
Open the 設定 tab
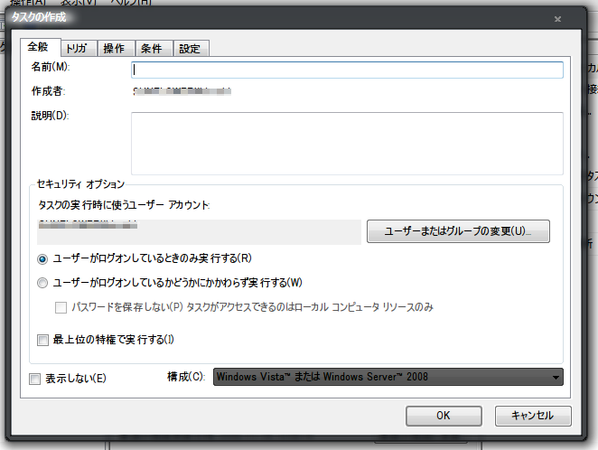pyautogui.click(x=190, y=49)
